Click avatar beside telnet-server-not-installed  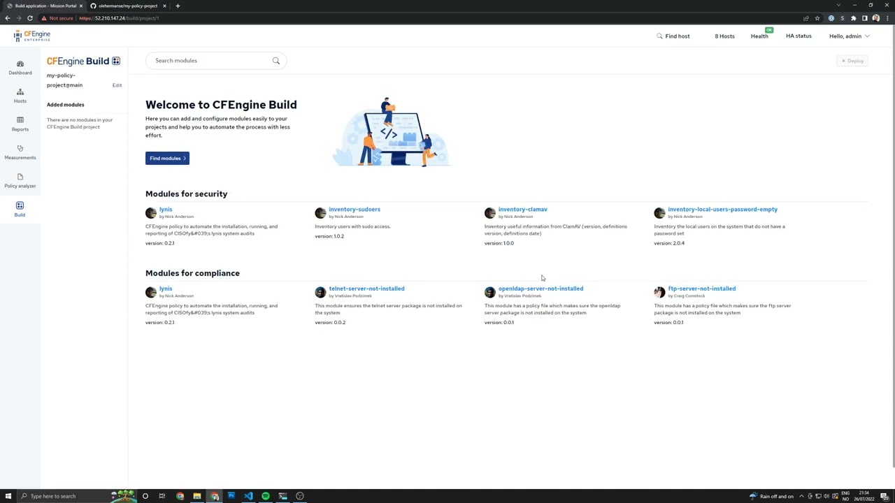[x=320, y=292]
